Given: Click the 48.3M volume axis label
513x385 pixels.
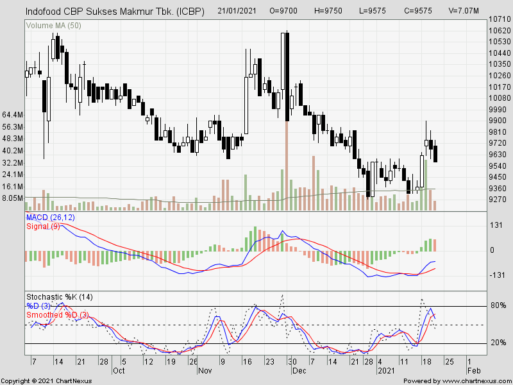Looking at the screenshot, I should click(12, 139).
